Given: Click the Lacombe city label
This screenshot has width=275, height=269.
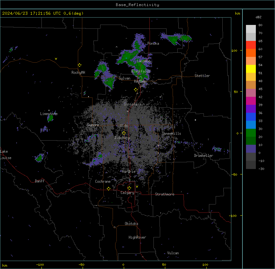Looking at the screenshot, I should click(144, 61).
